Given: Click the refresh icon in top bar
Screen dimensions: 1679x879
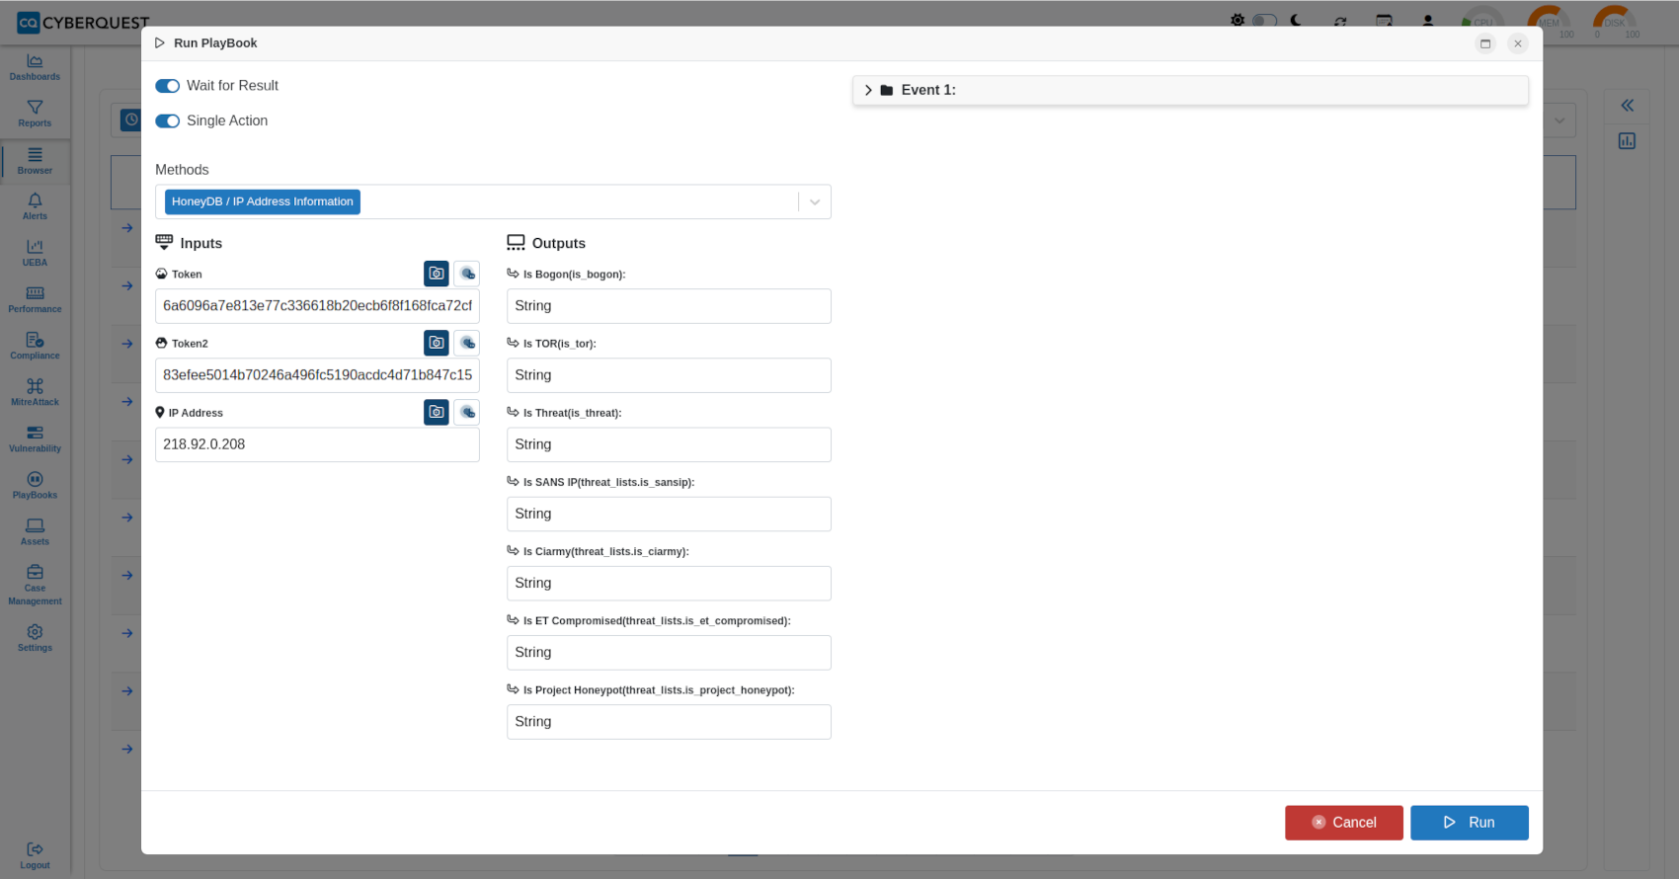Looking at the screenshot, I should point(1340,21).
